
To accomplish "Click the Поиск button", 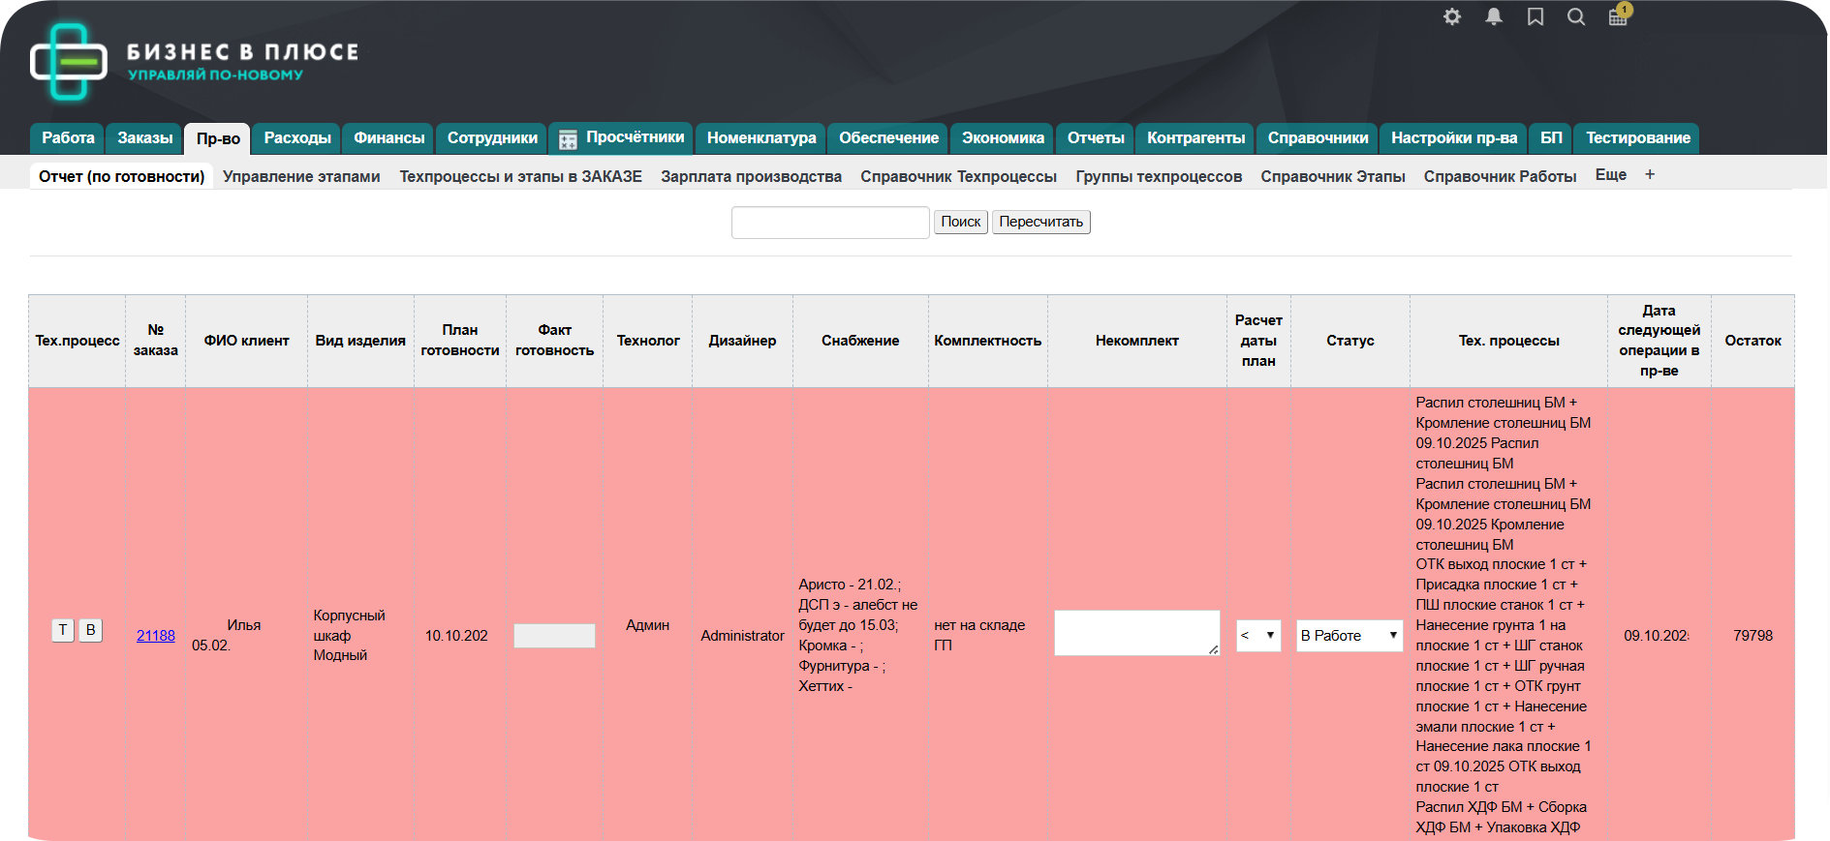I will [960, 222].
